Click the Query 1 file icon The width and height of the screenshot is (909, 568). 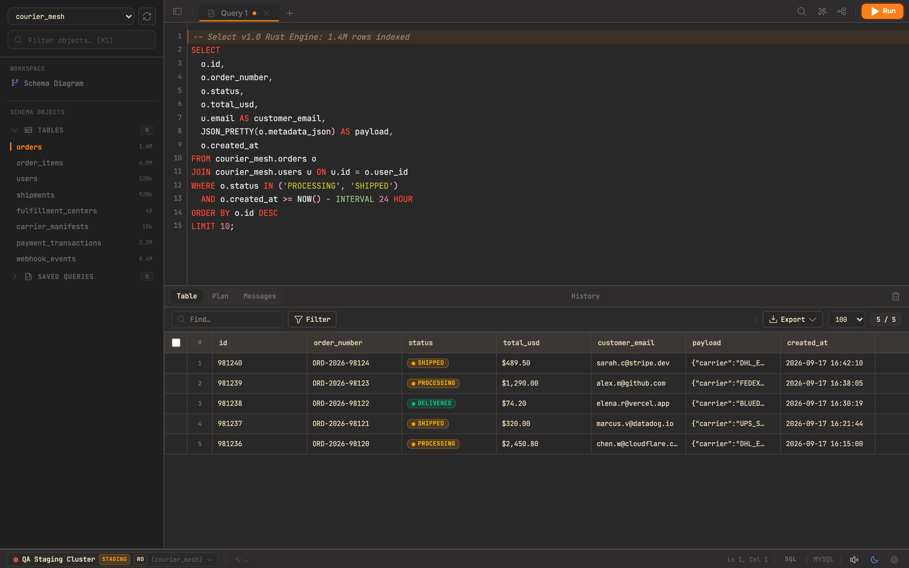point(211,13)
